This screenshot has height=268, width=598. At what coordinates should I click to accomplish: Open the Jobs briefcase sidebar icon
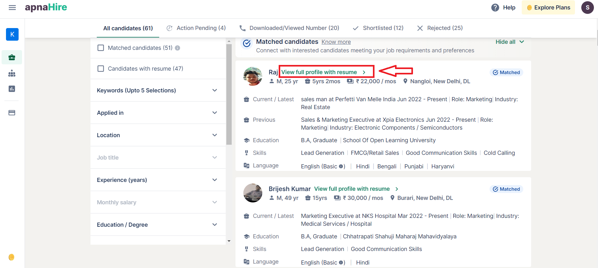(x=12, y=57)
